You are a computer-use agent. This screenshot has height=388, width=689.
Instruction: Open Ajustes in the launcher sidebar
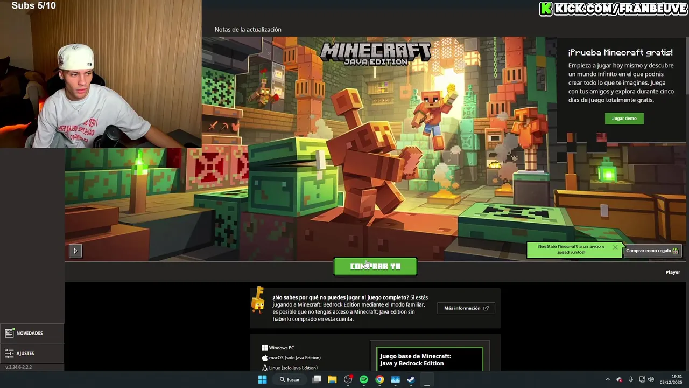click(32, 354)
